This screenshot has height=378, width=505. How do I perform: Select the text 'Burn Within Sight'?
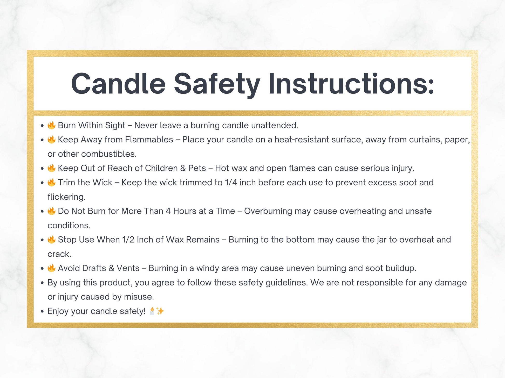[91, 125]
